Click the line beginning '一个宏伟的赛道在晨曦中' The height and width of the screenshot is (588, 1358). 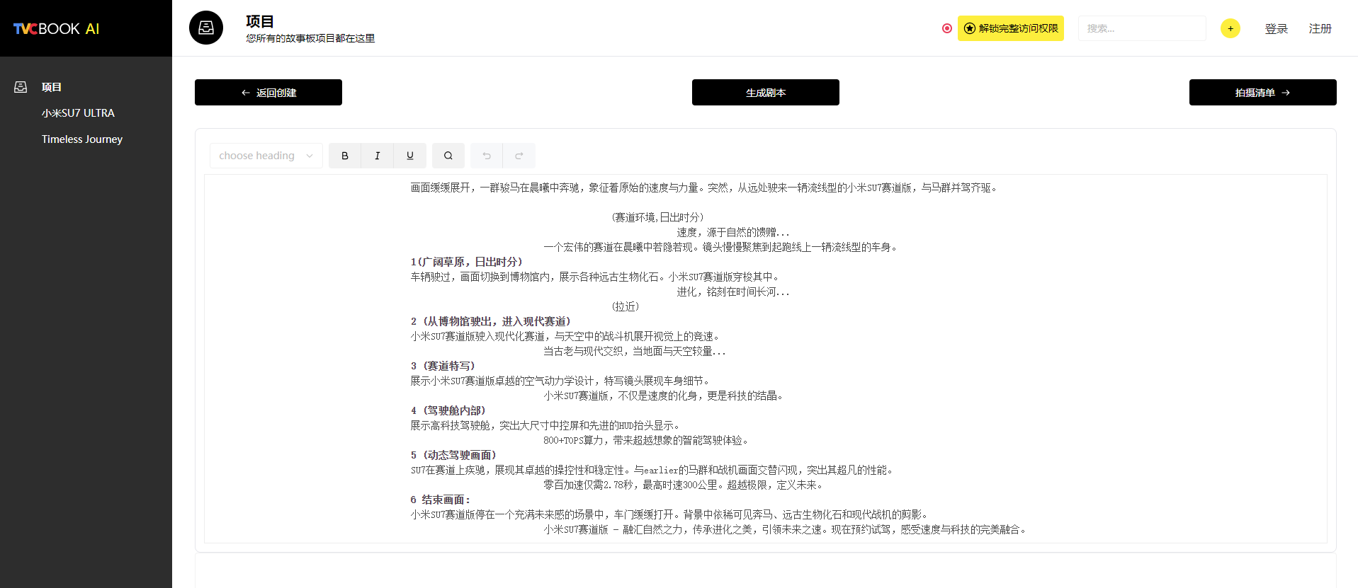[720, 247]
